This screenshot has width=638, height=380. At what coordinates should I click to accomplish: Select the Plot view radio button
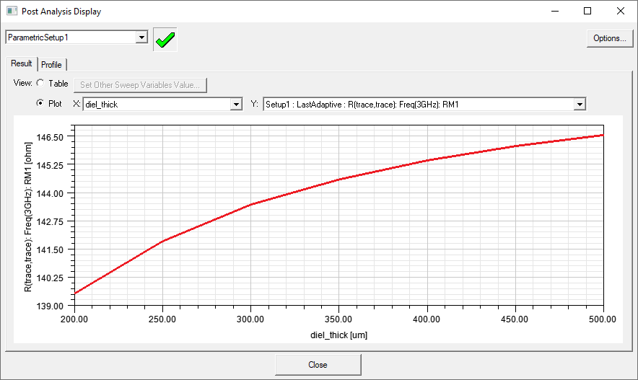(x=40, y=104)
